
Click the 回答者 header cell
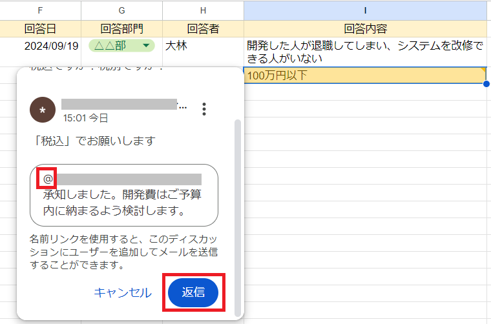tap(203, 28)
